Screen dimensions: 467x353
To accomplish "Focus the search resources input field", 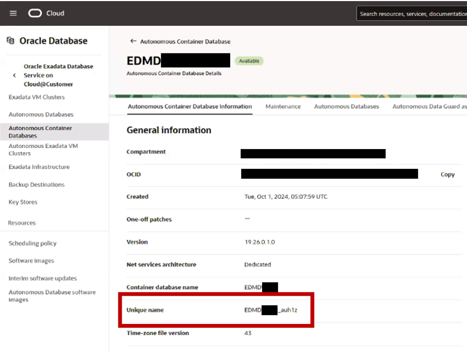I will (x=412, y=14).
